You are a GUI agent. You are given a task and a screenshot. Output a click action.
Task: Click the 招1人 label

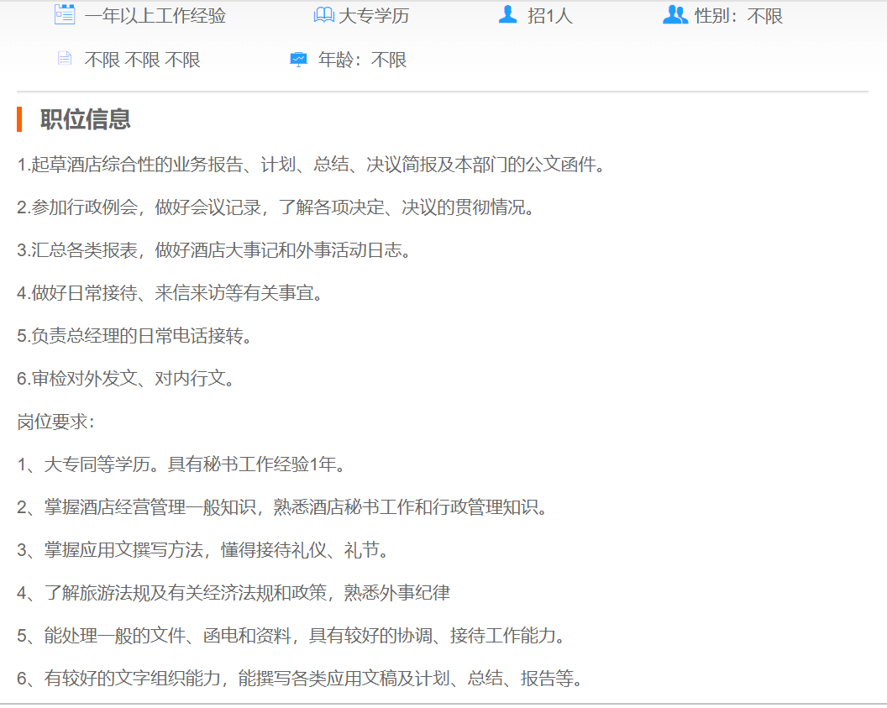coord(549,16)
